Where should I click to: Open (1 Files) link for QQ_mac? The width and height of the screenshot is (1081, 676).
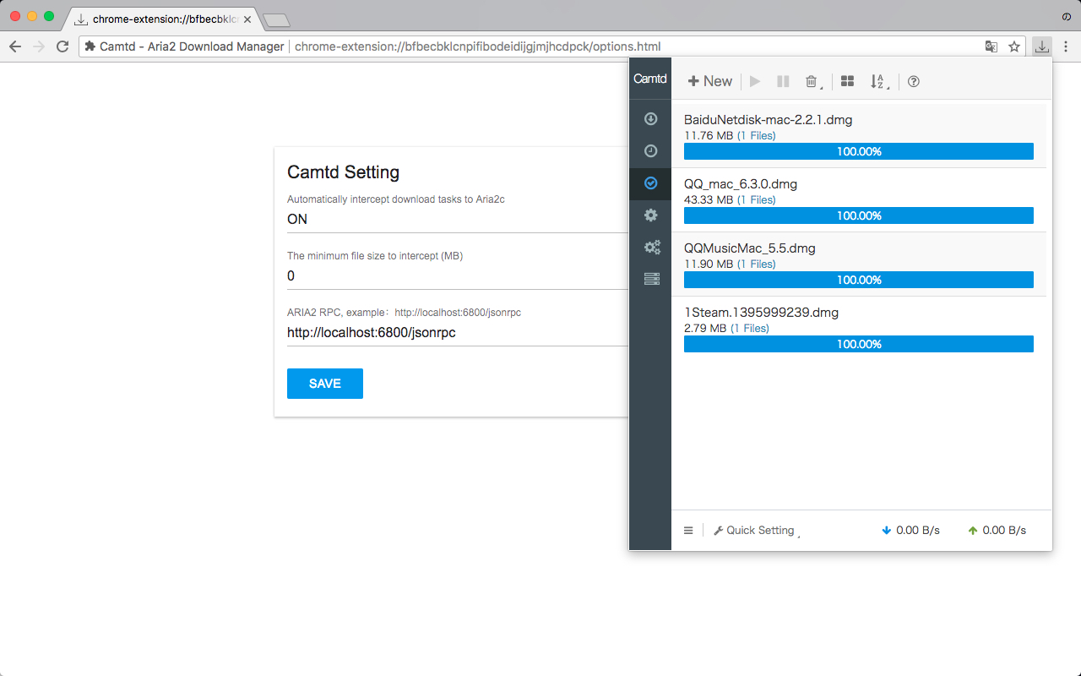(x=756, y=199)
